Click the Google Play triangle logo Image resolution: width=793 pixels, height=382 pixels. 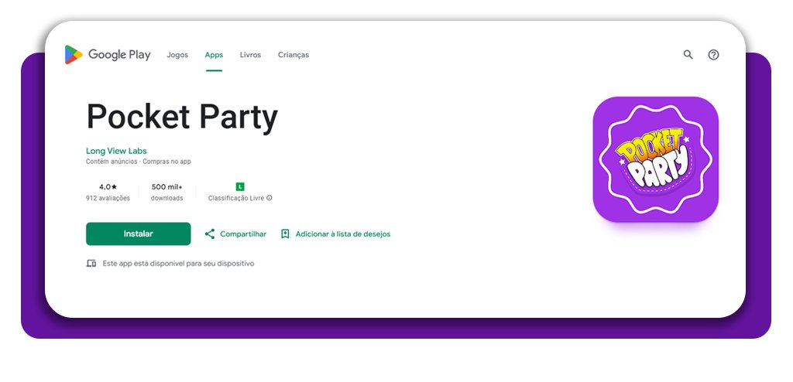(74, 55)
